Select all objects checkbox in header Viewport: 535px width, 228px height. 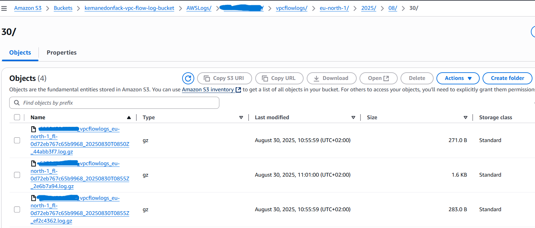click(17, 117)
